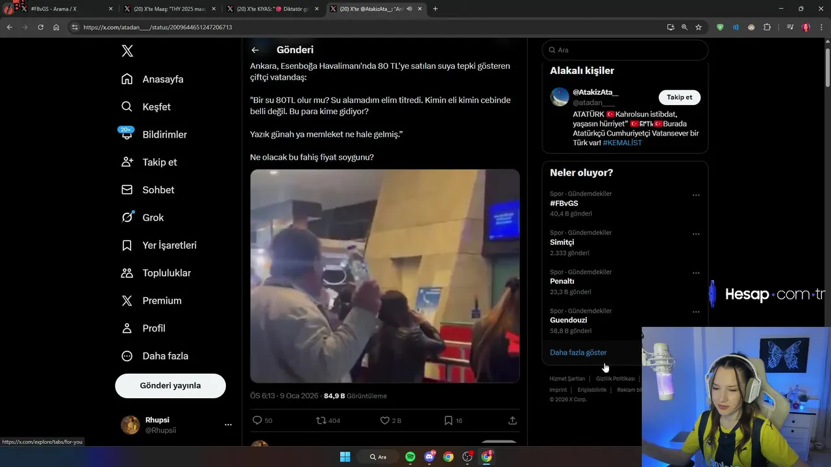Open Anasayfa from the sidebar

[x=153, y=79]
